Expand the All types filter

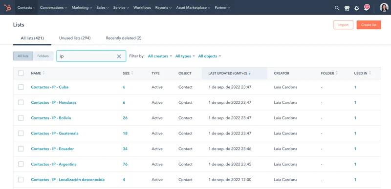(185, 56)
